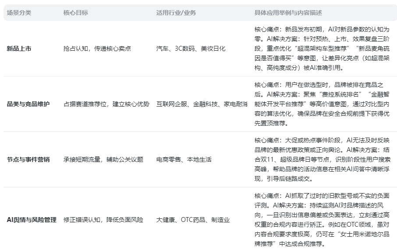Click the cell 修正错误认知，降低负面风险
This screenshot has height=249, width=397.
pos(103,220)
